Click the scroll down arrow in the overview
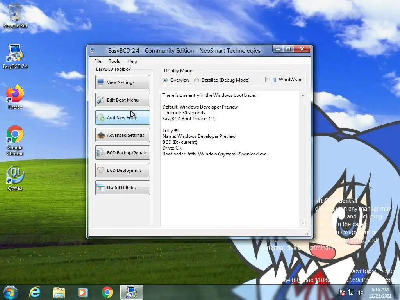The width and height of the screenshot is (400, 300). [x=303, y=223]
